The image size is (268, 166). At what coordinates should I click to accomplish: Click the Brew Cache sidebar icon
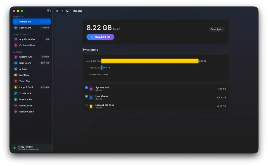16,99
